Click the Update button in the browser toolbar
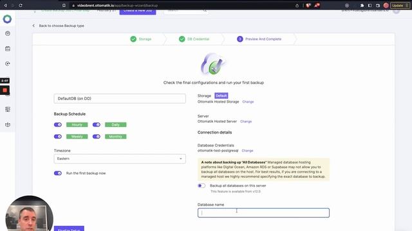The height and width of the screenshot is (231, 412). [400, 6]
